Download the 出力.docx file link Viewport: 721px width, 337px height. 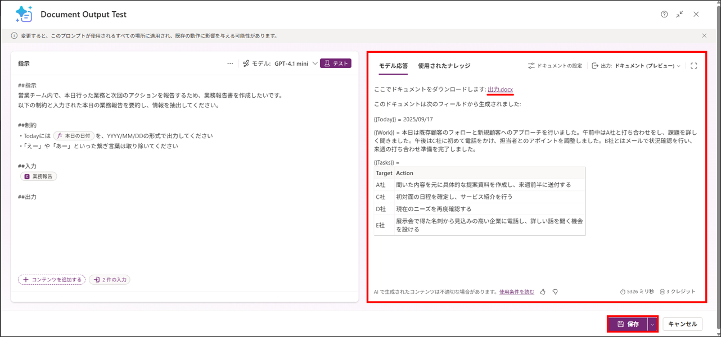click(500, 89)
